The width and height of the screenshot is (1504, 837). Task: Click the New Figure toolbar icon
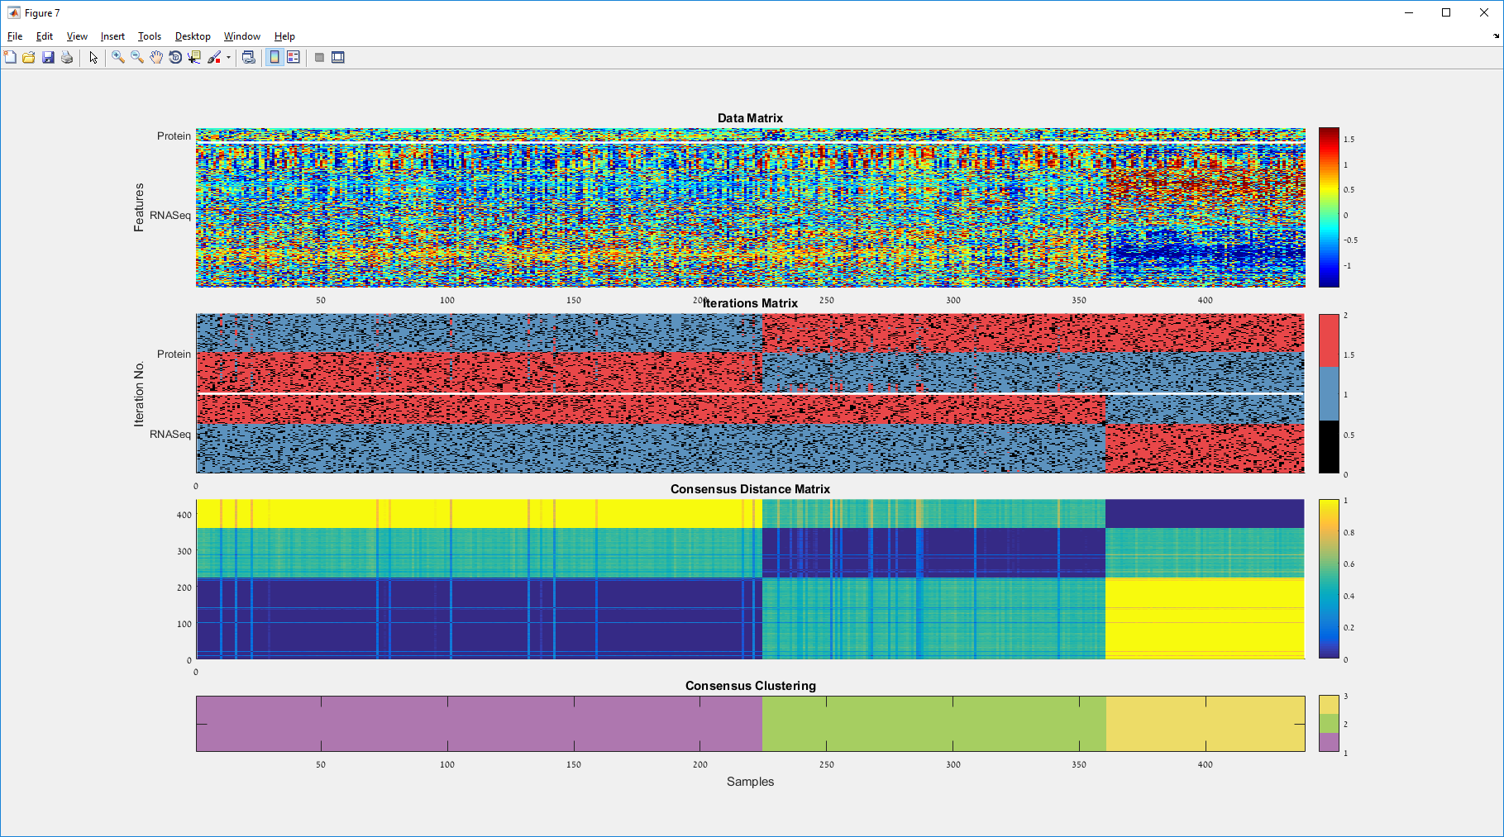pyautogui.click(x=10, y=57)
